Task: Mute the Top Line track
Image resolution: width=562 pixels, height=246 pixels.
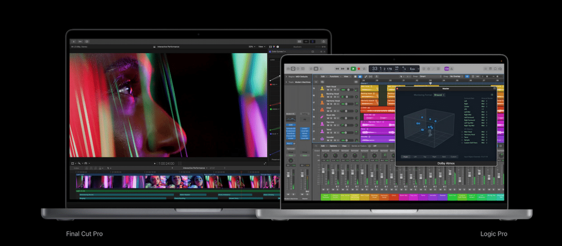Action: [x=328, y=125]
